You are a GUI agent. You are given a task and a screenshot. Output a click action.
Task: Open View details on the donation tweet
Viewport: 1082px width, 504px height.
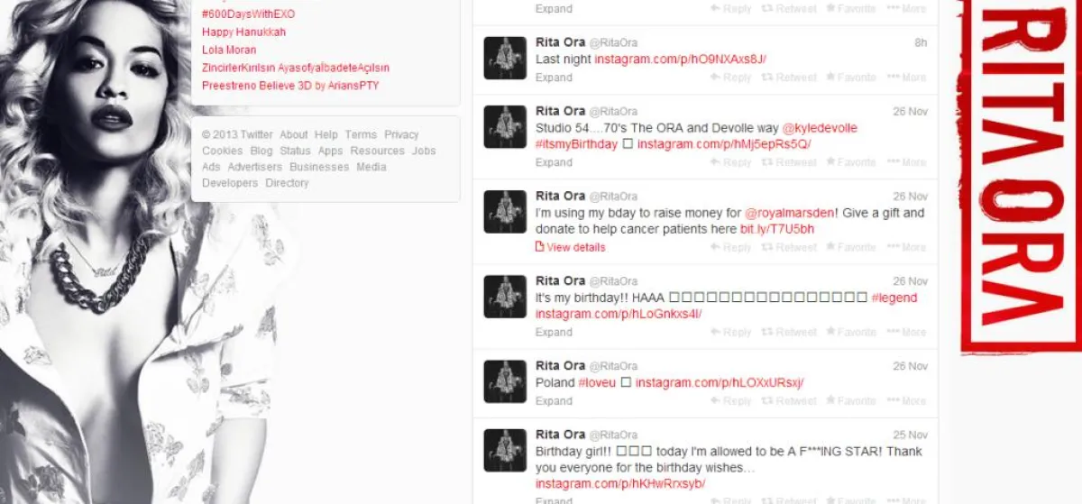571,247
